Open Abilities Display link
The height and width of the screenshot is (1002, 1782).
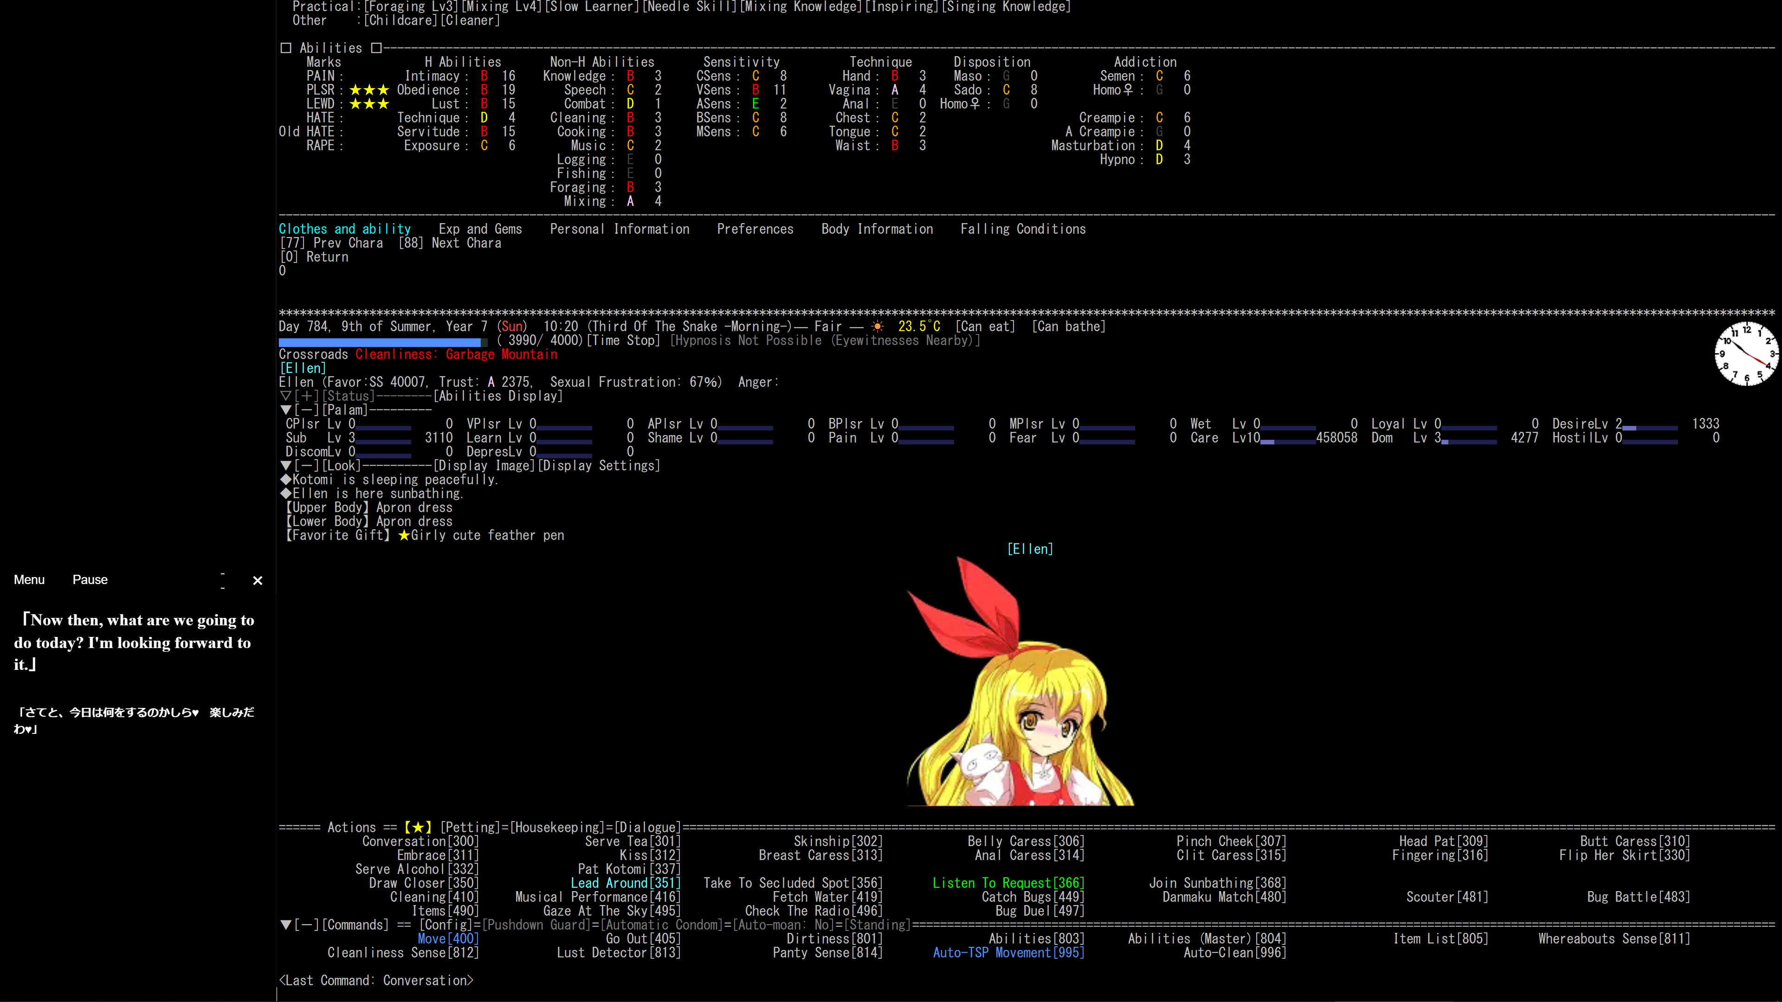pyautogui.click(x=497, y=396)
